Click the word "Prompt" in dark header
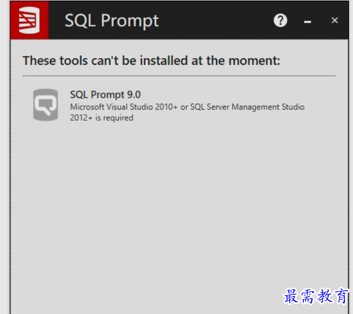This screenshot has height=314, width=353. 130,21
